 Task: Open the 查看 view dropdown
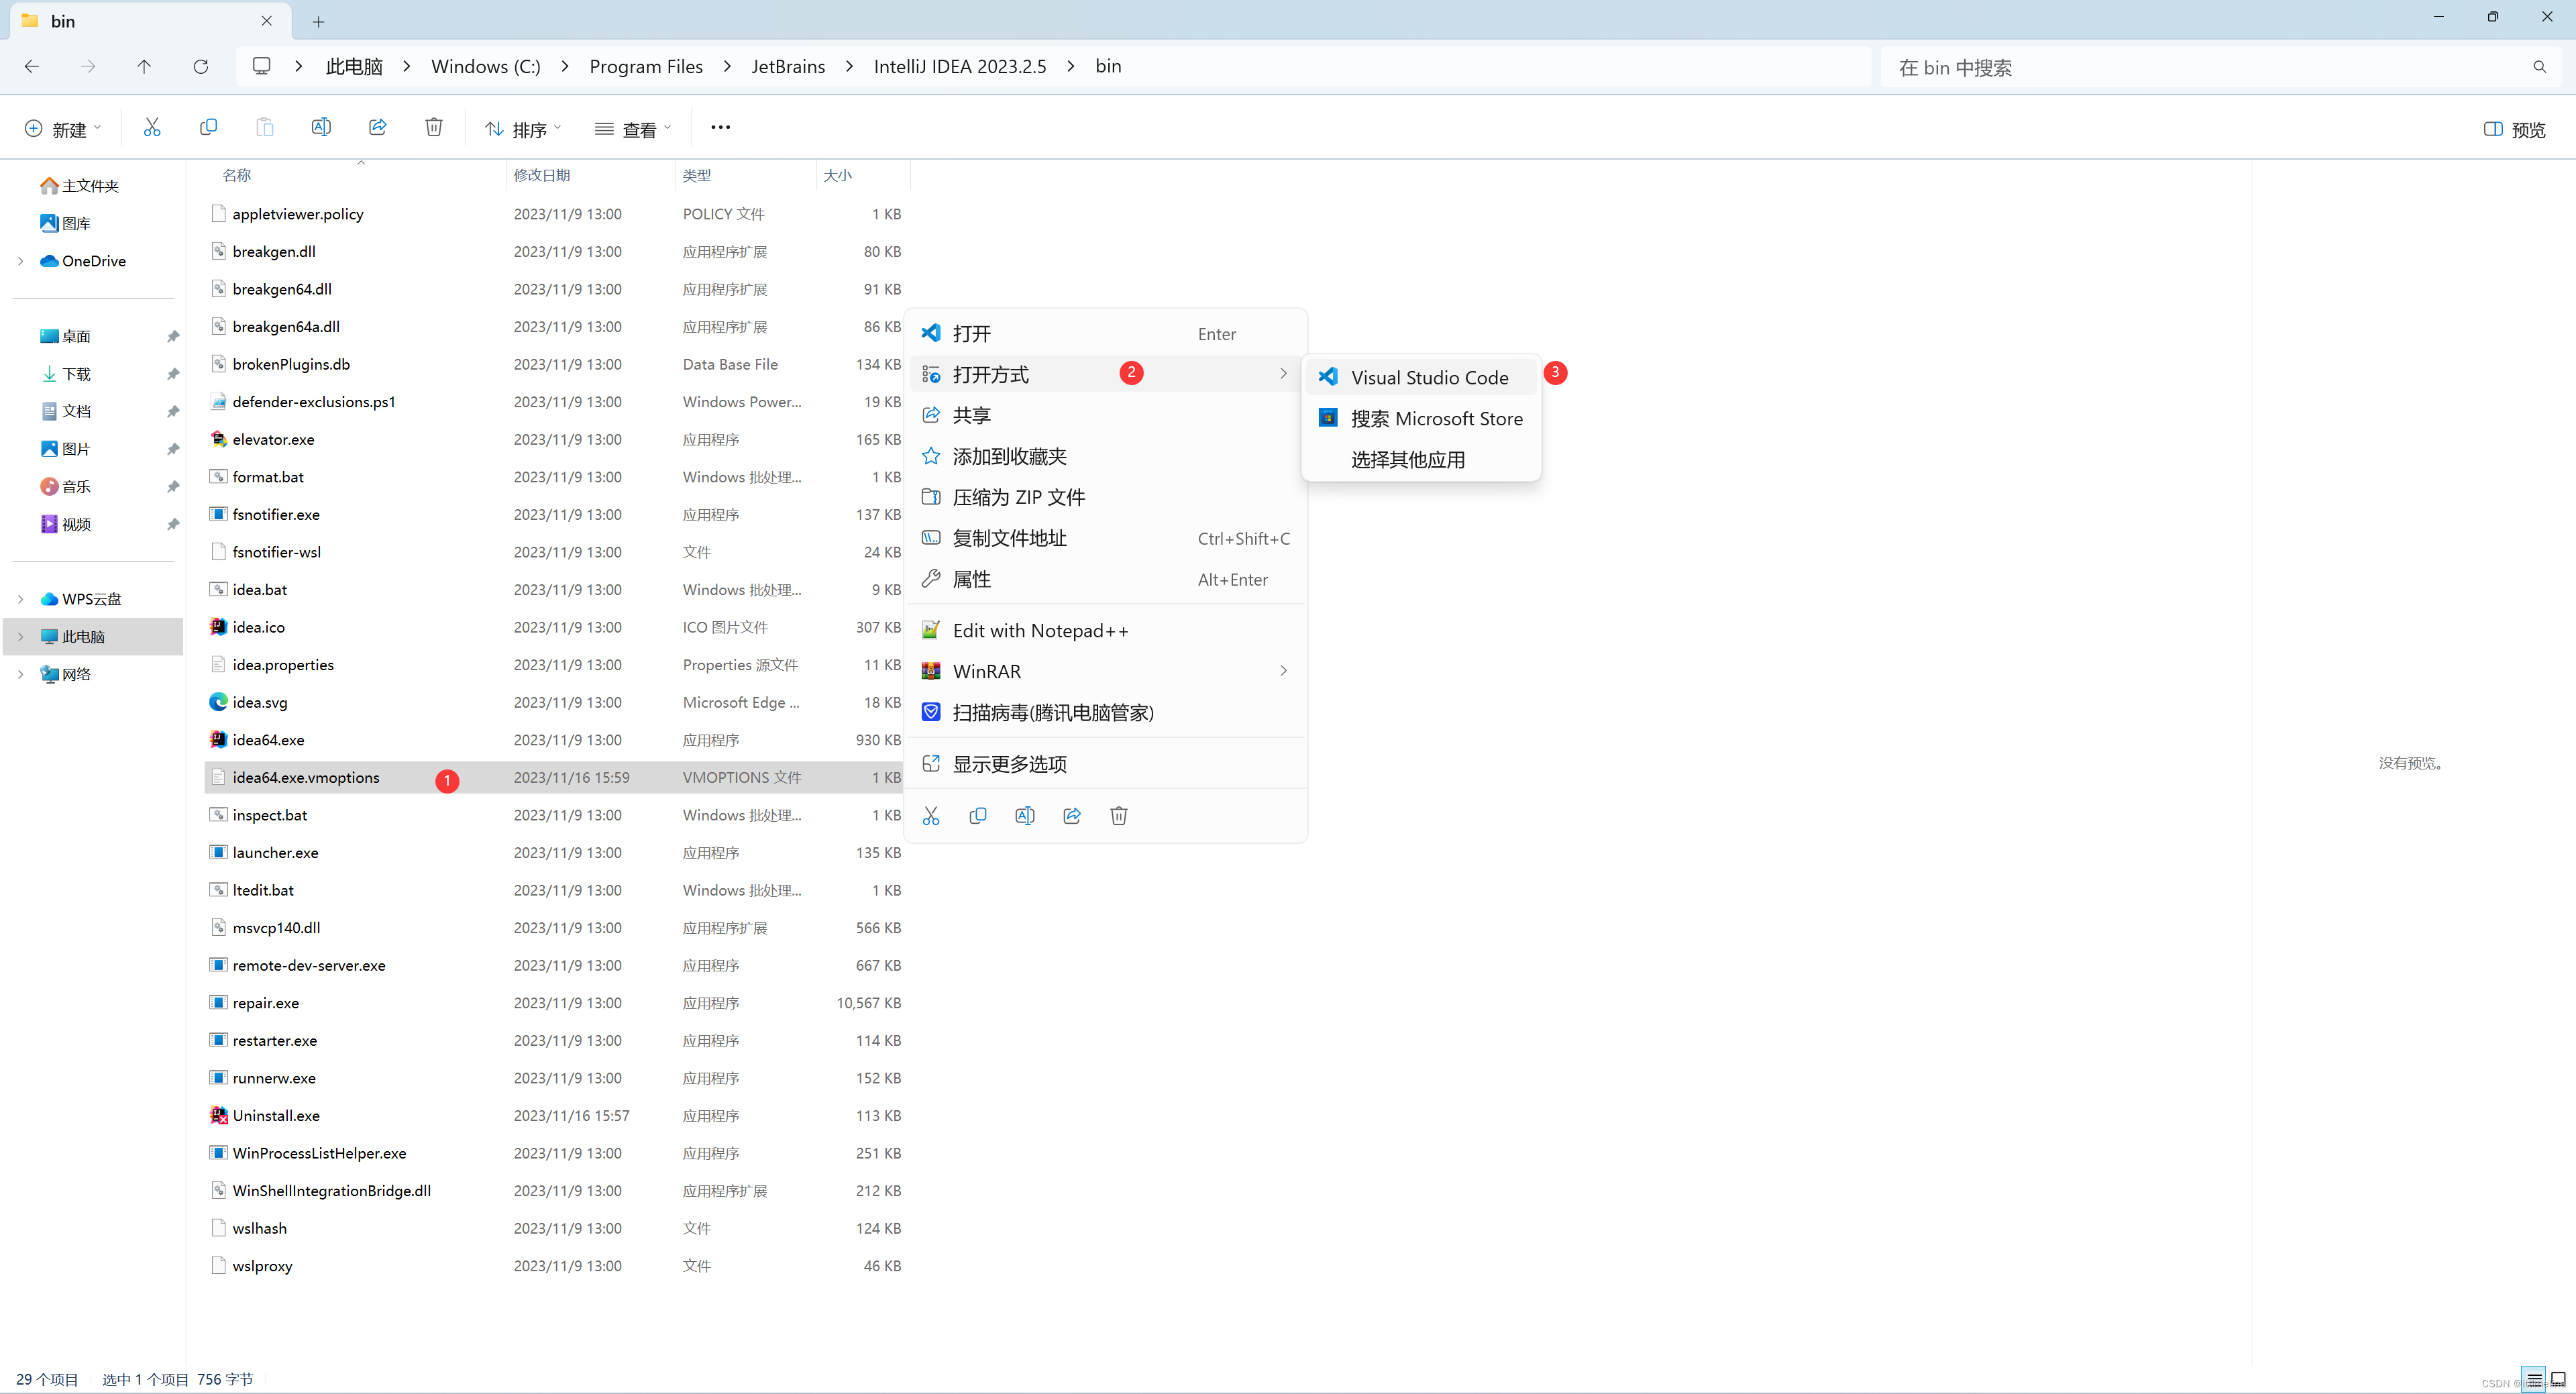633,129
